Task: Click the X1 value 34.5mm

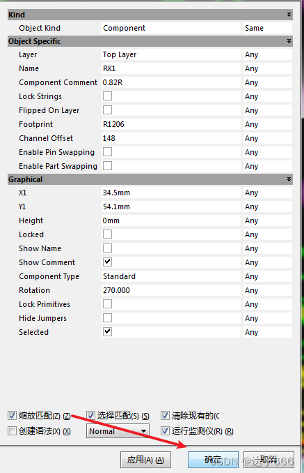Action: tap(171, 193)
